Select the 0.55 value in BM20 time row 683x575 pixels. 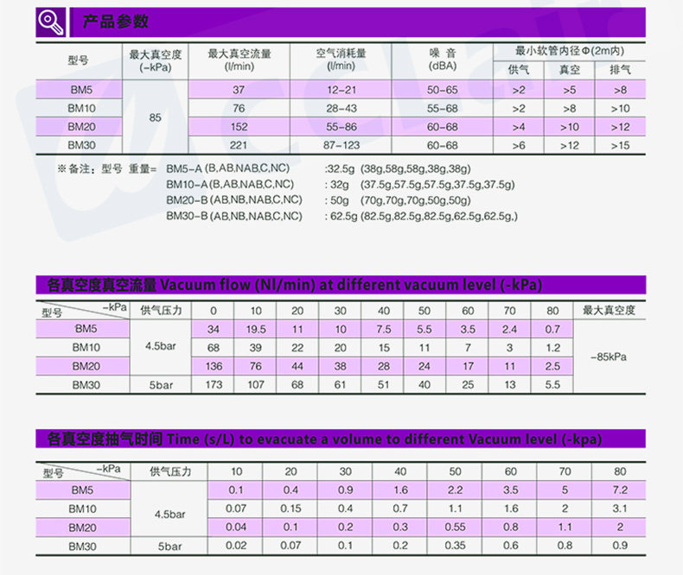(455, 528)
